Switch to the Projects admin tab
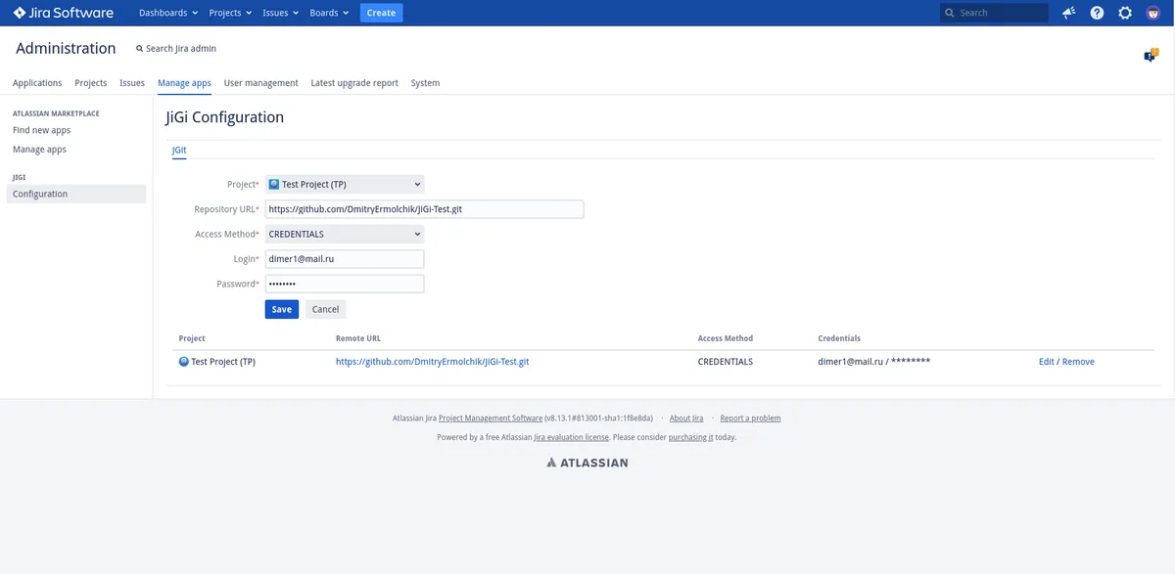The height and width of the screenshot is (574, 1175). coord(91,83)
